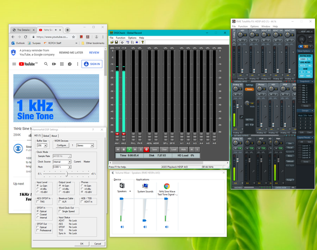Switch to Global tab in Hammerfall settings
The height and width of the screenshot is (250, 317).
pyautogui.click(x=46, y=136)
